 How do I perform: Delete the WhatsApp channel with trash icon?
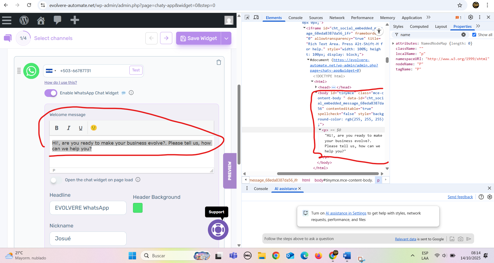pos(218,62)
